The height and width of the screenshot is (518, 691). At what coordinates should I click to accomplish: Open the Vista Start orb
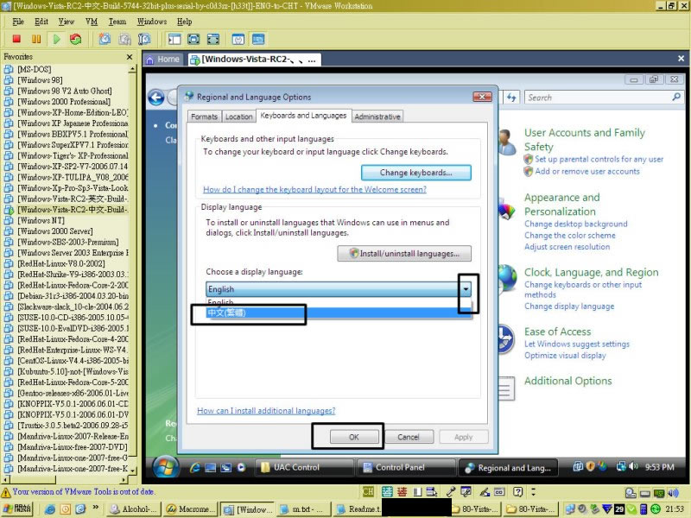pos(166,467)
